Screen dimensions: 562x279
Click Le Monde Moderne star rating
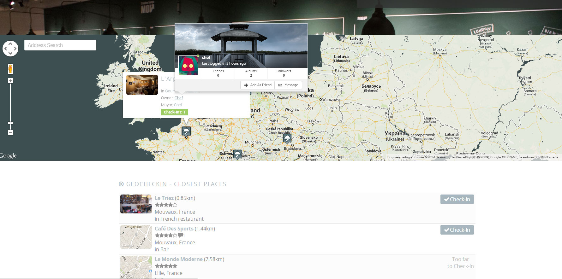click(x=166, y=266)
